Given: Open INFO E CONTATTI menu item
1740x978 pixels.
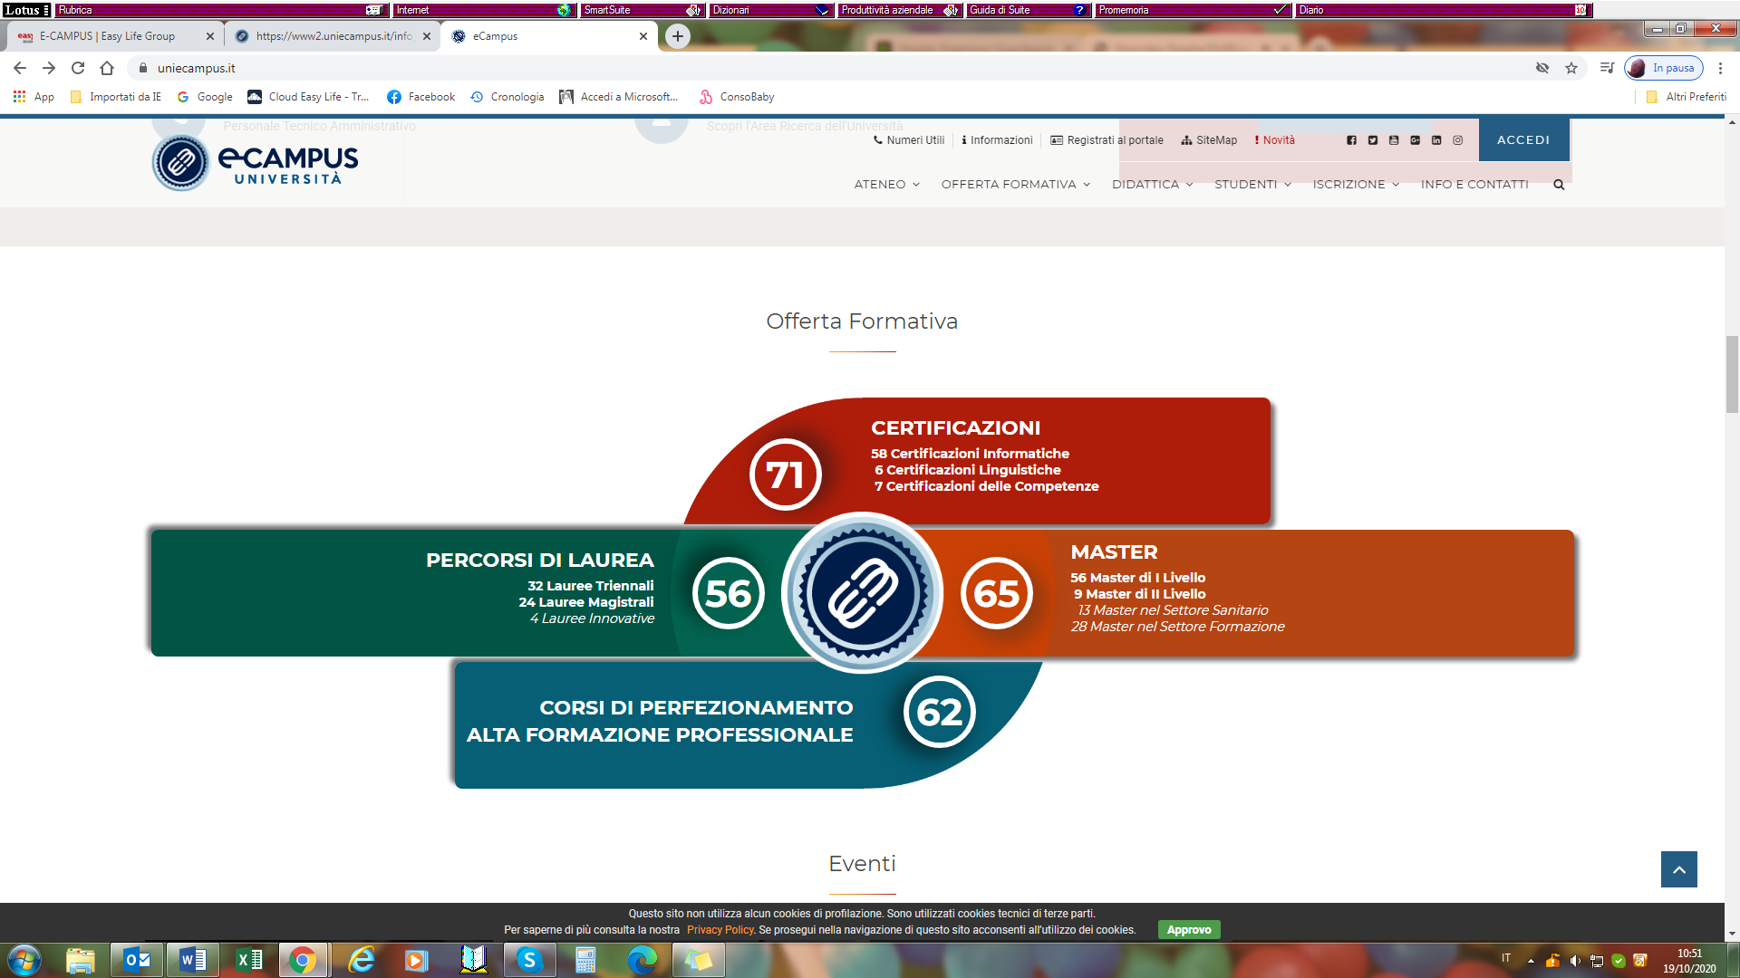Looking at the screenshot, I should pos(1474,185).
